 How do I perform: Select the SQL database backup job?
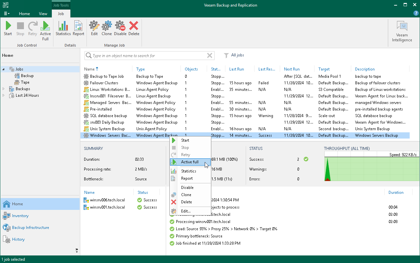pyautogui.click(x=246, y=116)
